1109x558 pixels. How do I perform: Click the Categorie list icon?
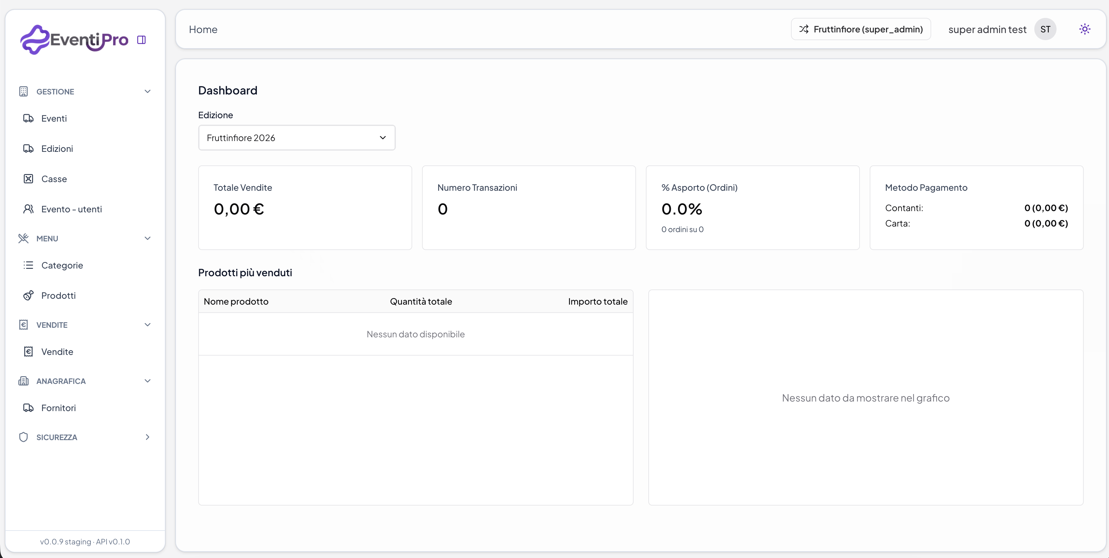pyautogui.click(x=28, y=265)
